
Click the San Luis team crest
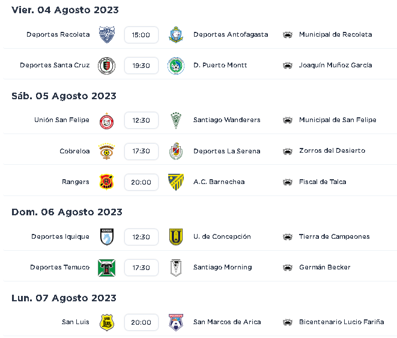[106, 322]
